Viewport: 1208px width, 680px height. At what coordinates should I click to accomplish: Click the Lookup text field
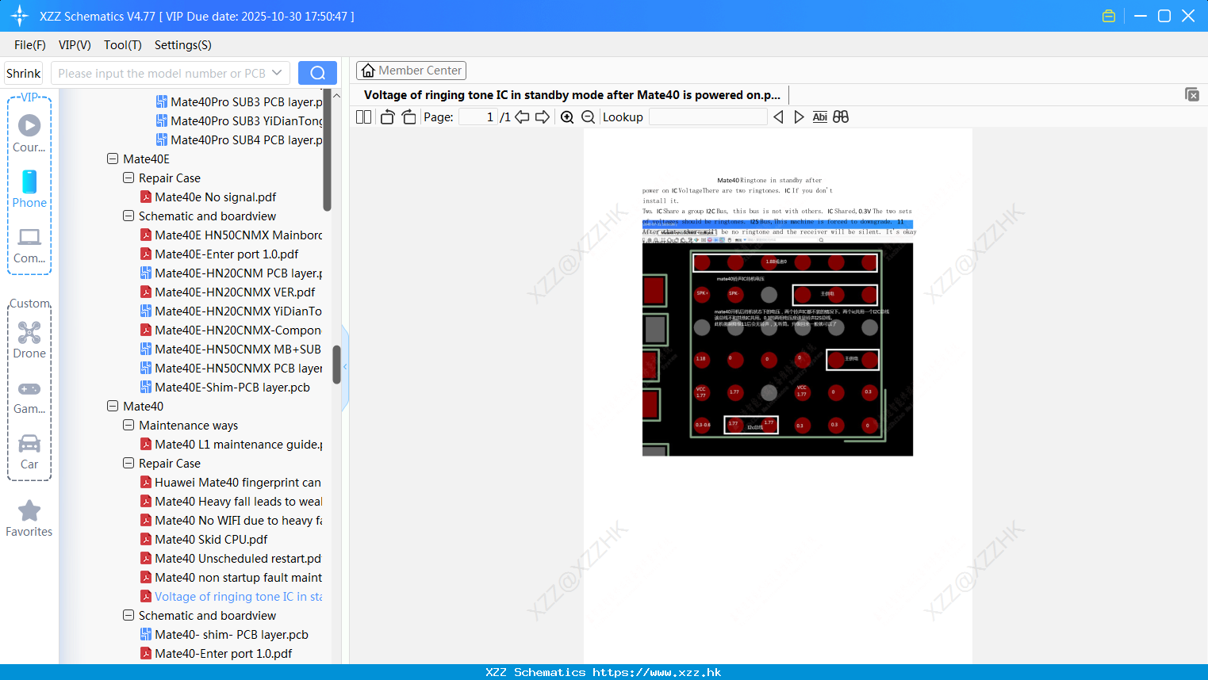click(708, 117)
